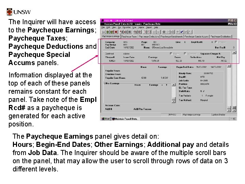Screen dimensions: 245x184
Task: Click the second greyed-out icon after the white window icons
Action: [x=159, y=32]
